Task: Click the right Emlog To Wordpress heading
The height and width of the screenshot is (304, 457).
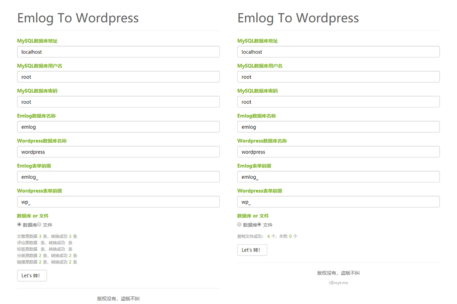Action: coord(298,18)
